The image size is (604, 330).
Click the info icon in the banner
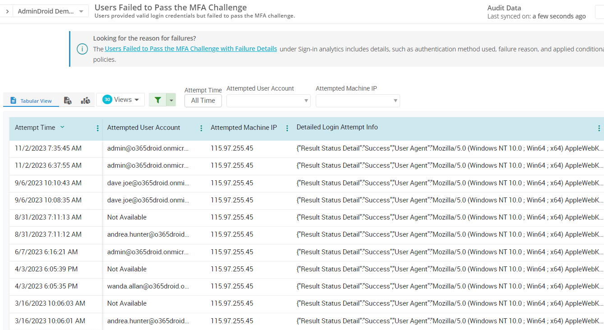pyautogui.click(x=82, y=49)
